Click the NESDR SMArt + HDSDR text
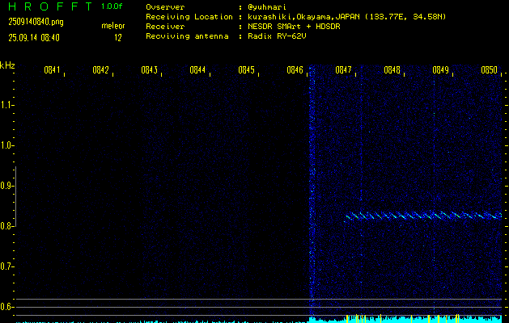Screen dimensions: 509x323 294,27
